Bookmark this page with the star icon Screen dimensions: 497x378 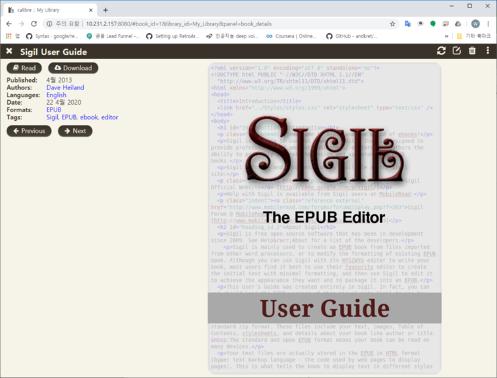[x=392, y=23]
